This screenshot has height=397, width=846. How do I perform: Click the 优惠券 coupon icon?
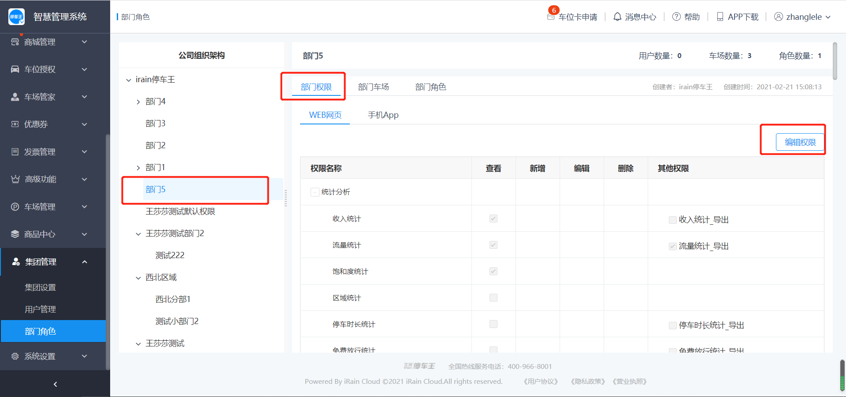[15, 124]
